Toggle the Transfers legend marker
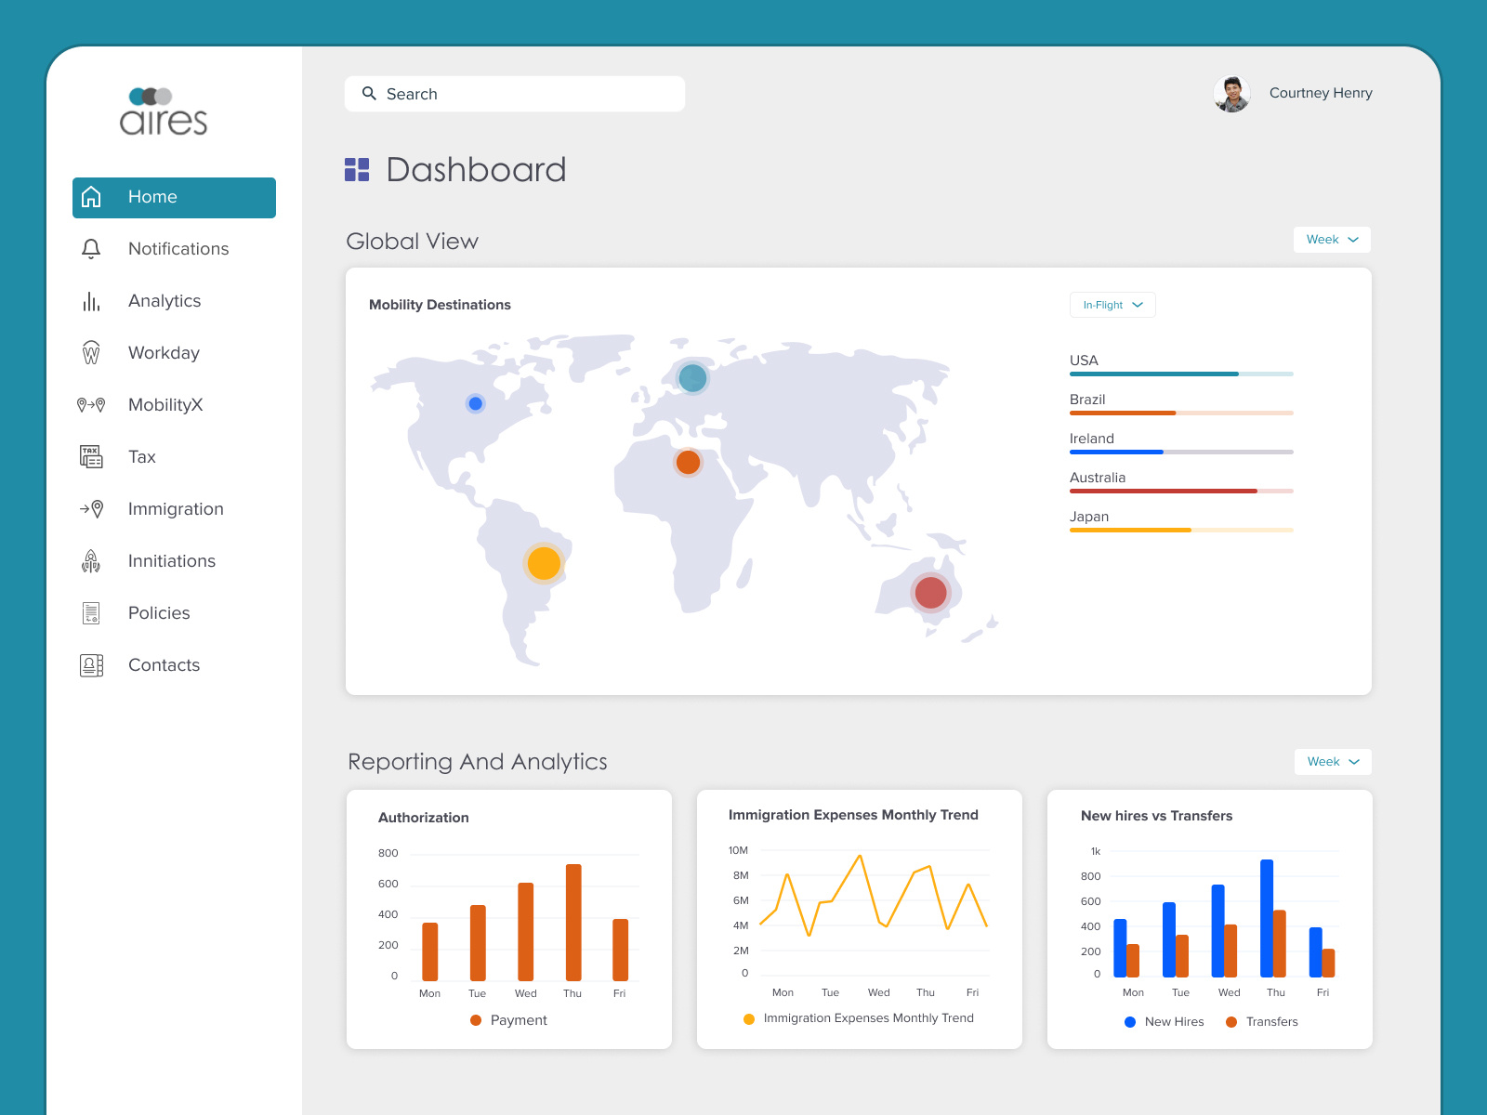The image size is (1487, 1115). click(1232, 1021)
